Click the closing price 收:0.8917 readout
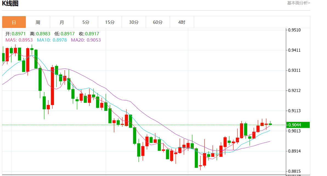Viewport: 327px width, 176px height. (x=89, y=34)
